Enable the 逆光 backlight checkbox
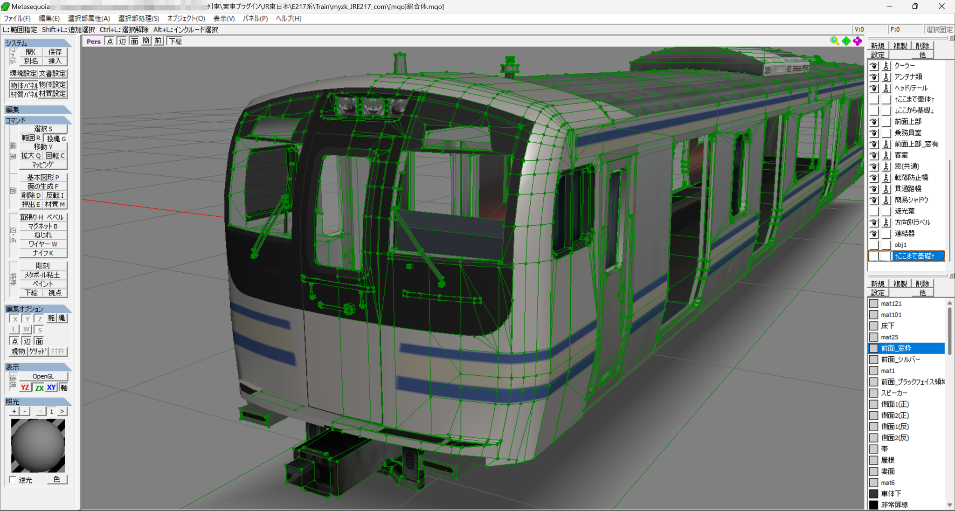955x511 pixels. pos(13,480)
